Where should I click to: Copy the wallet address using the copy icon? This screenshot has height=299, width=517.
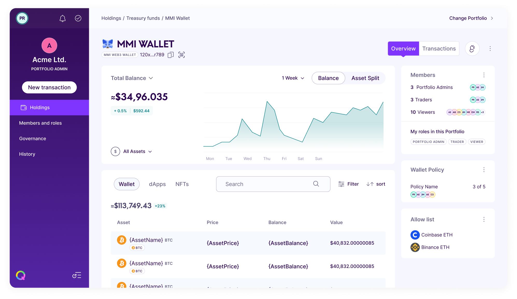pos(170,55)
